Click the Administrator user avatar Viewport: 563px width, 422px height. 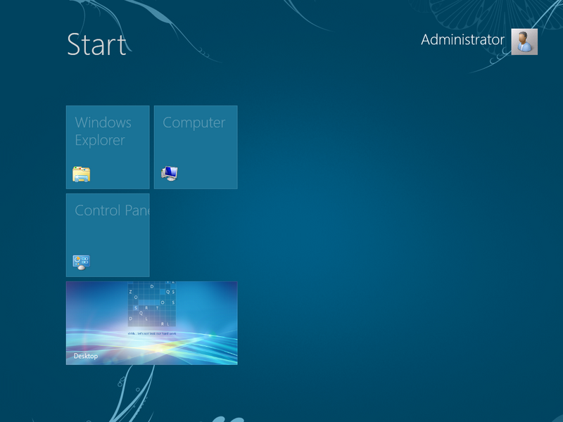(524, 42)
